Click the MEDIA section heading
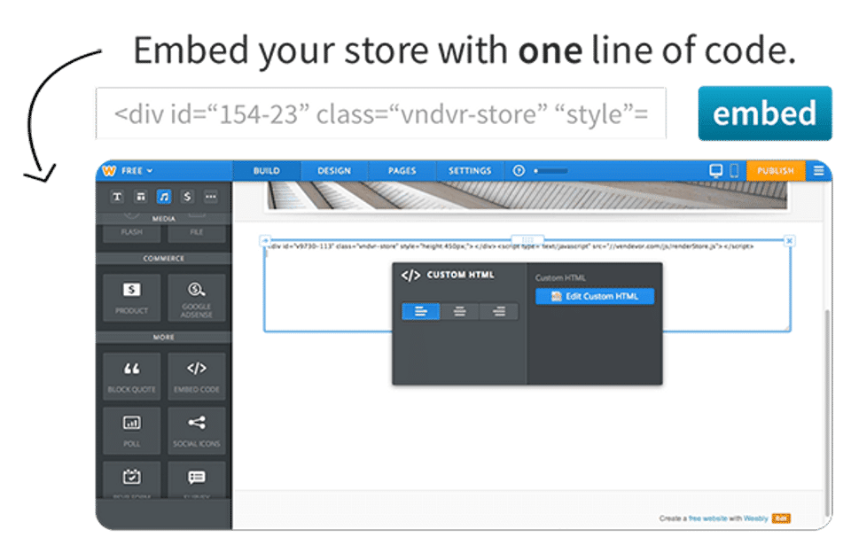851x553 pixels. click(164, 219)
